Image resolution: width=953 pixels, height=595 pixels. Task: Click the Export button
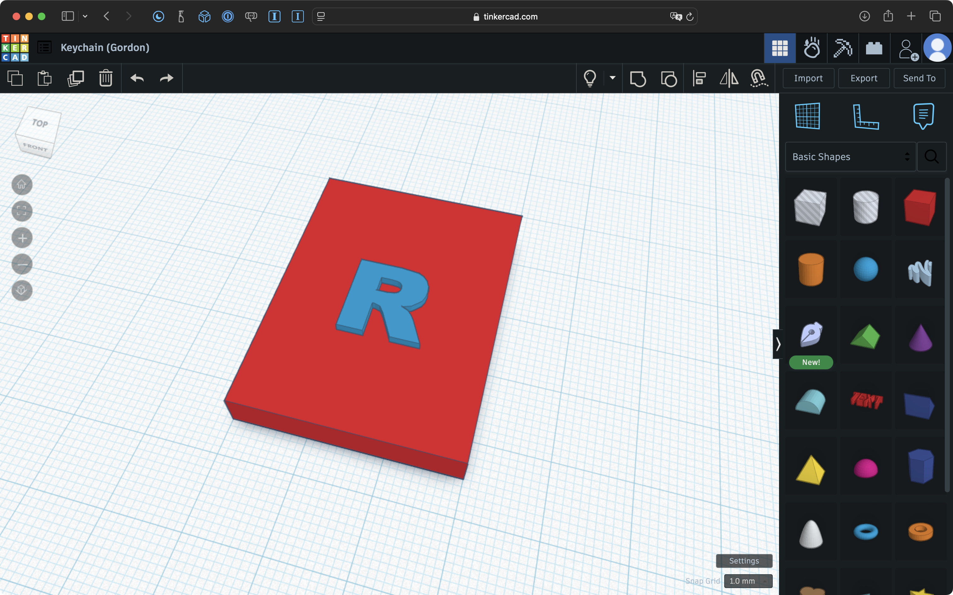point(864,78)
